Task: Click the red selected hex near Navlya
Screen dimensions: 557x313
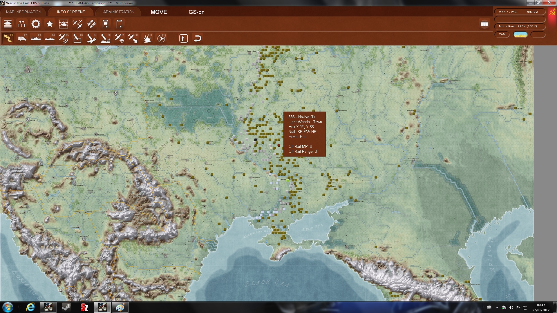Action: [x=279, y=145]
